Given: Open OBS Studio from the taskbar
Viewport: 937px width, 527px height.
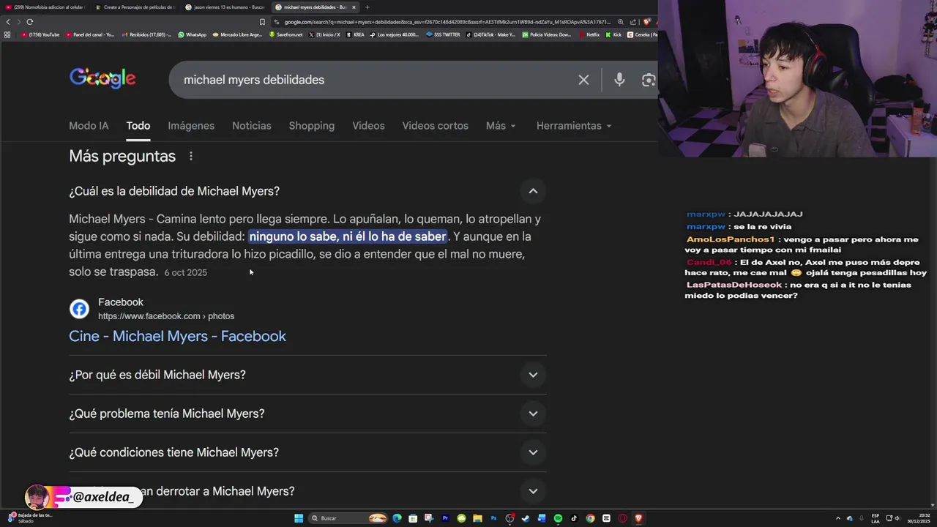Looking at the screenshot, I should [509, 518].
